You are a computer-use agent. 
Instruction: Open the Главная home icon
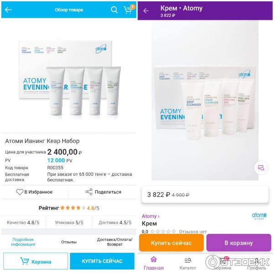click(x=153, y=259)
